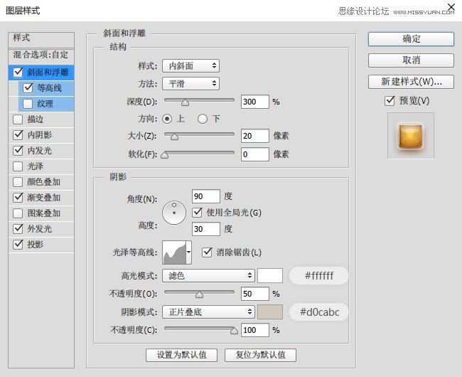Toggle the 外发光 checkbox
462x377 pixels.
click(18, 229)
